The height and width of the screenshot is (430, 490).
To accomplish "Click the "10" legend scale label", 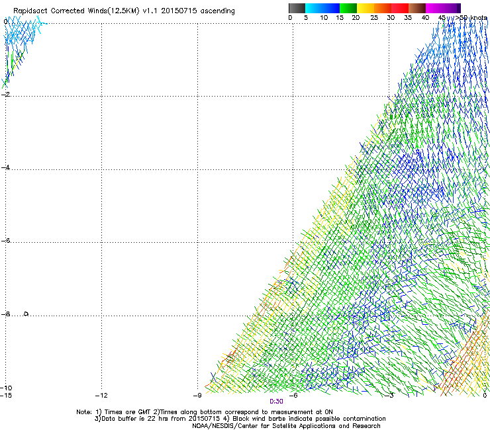I will pos(324,18).
